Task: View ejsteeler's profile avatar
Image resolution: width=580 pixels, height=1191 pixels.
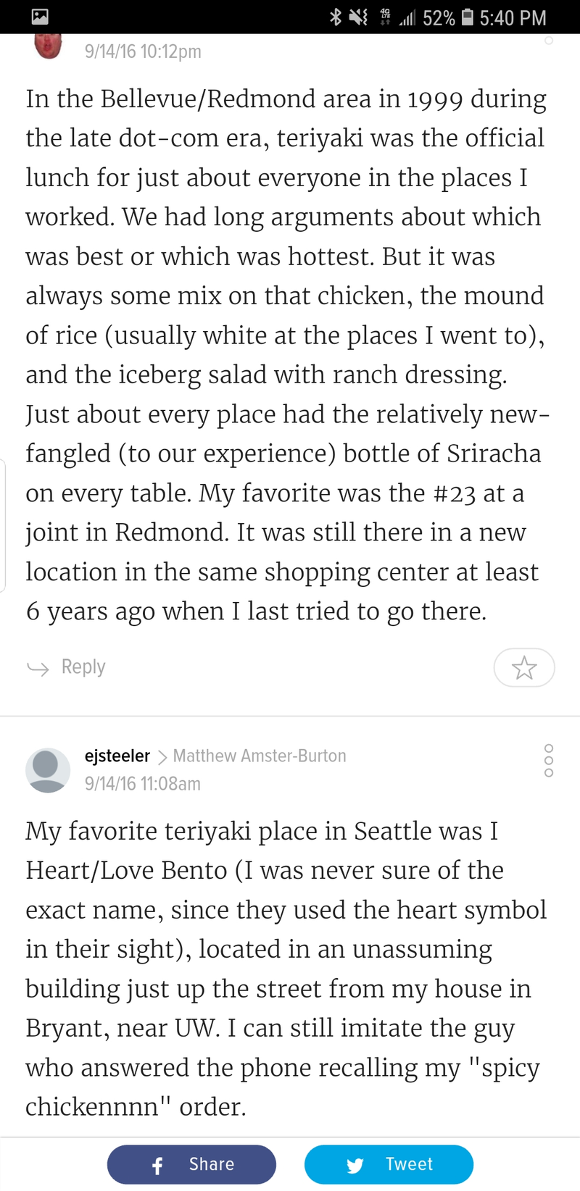Action: (x=48, y=770)
